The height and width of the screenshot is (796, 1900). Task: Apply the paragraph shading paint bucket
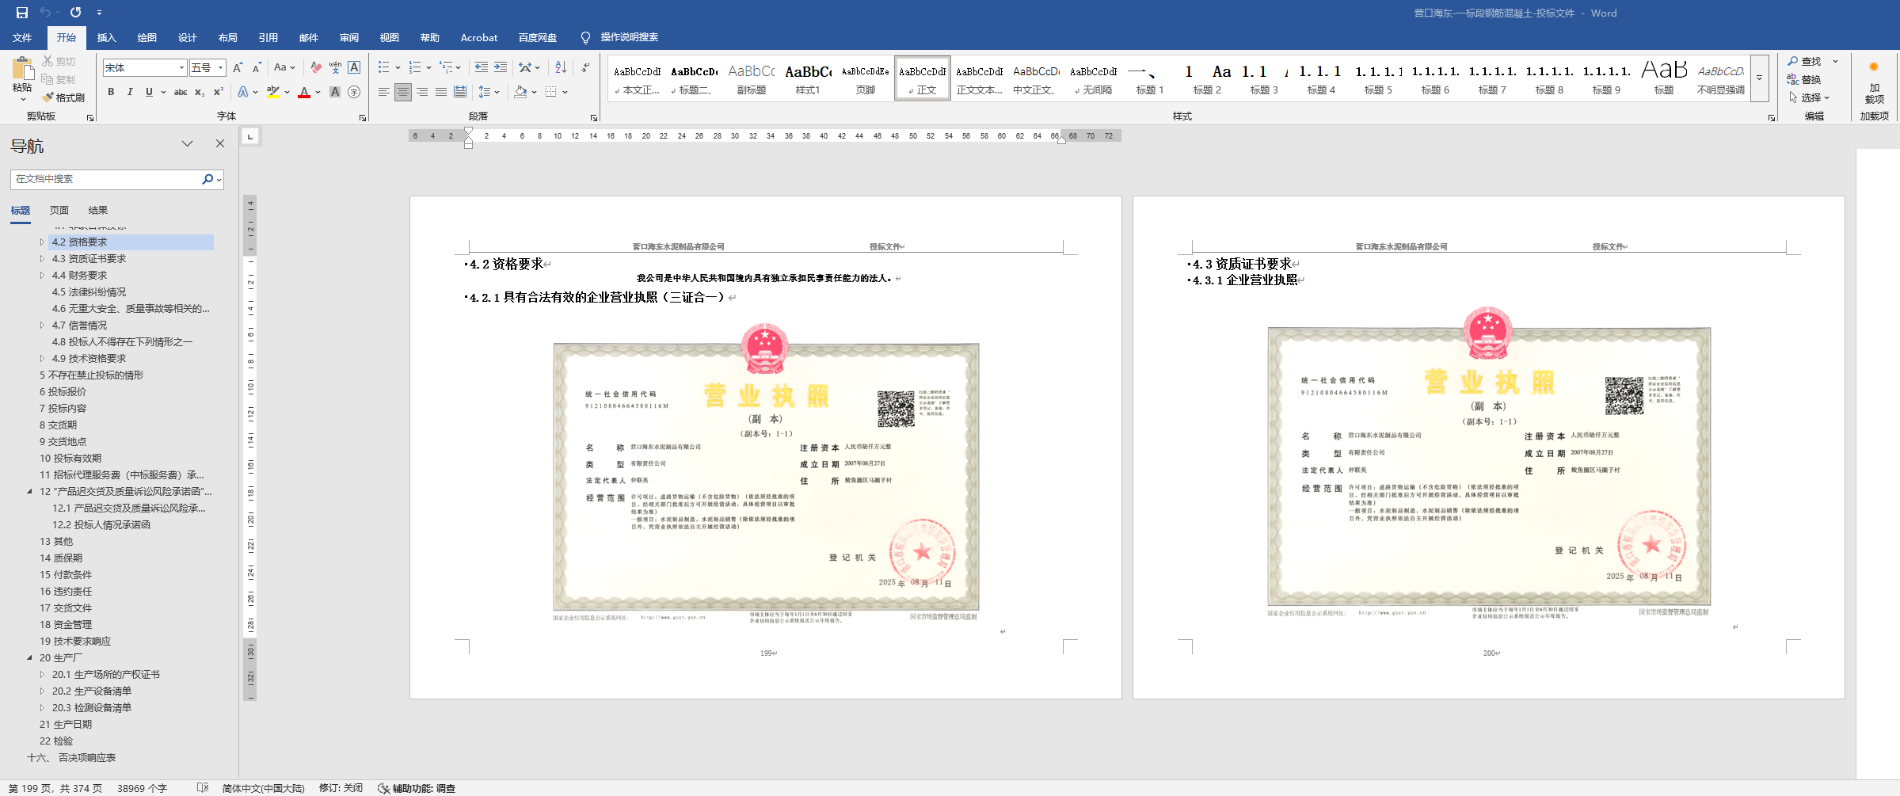pos(520,92)
